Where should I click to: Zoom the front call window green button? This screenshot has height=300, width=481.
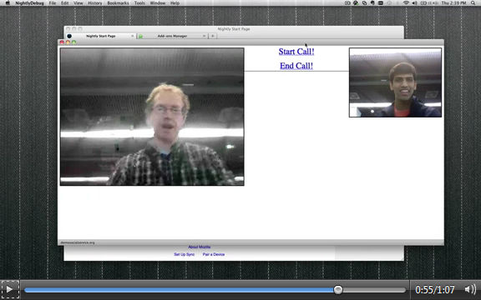click(x=74, y=42)
